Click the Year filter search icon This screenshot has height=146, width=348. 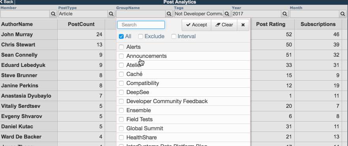coord(285,14)
